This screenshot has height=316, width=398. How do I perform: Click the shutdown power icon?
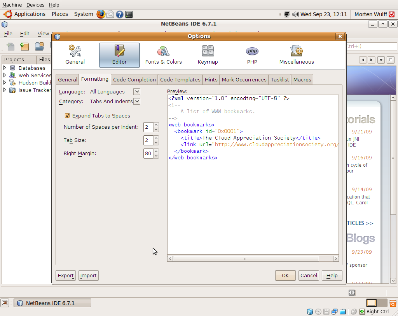392,14
